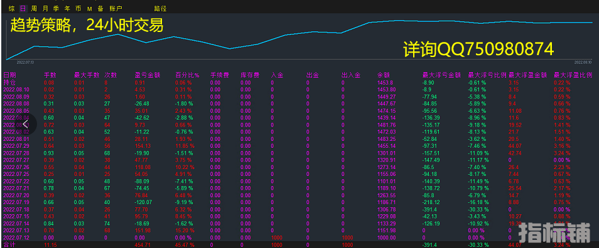Viewport: 599px width, 248px height.
Task: Click the 最大手数 column header
Action: pos(87,75)
